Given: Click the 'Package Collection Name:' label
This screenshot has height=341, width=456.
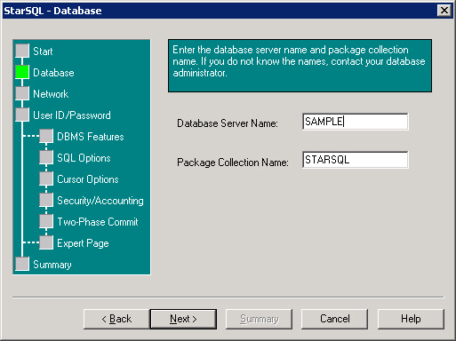Looking at the screenshot, I should pos(233,163).
